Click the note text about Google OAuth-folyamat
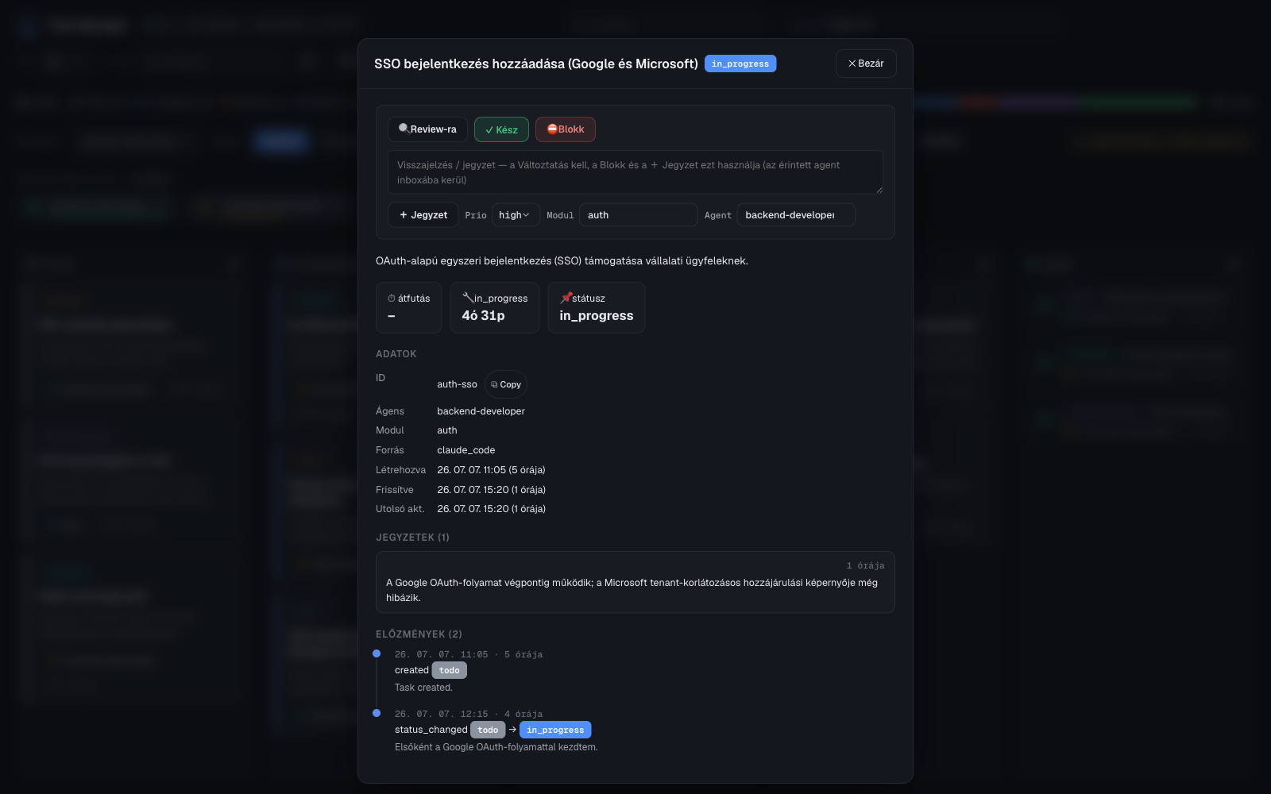The image size is (1271, 794). [632, 590]
